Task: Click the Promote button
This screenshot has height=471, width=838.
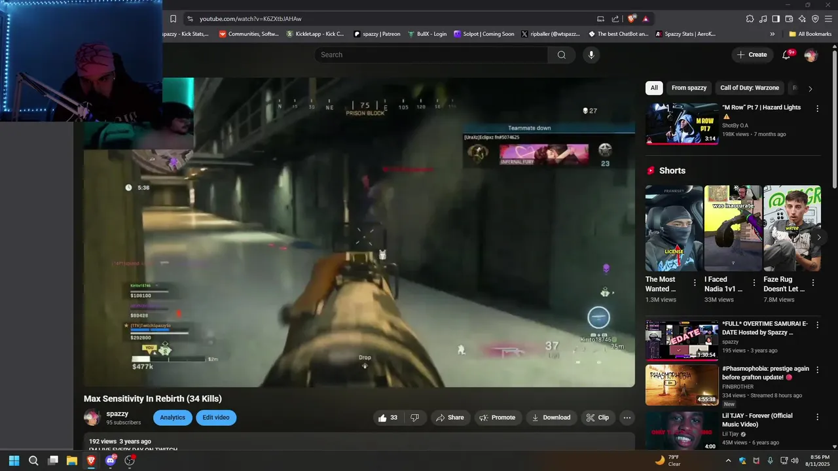Action: pyautogui.click(x=497, y=417)
